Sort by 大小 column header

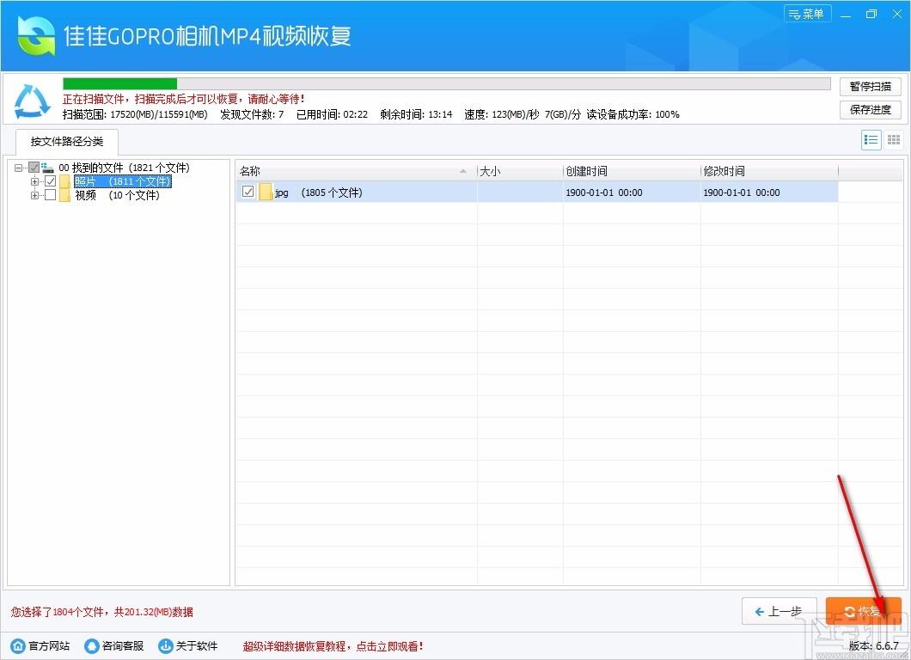tap(520, 171)
